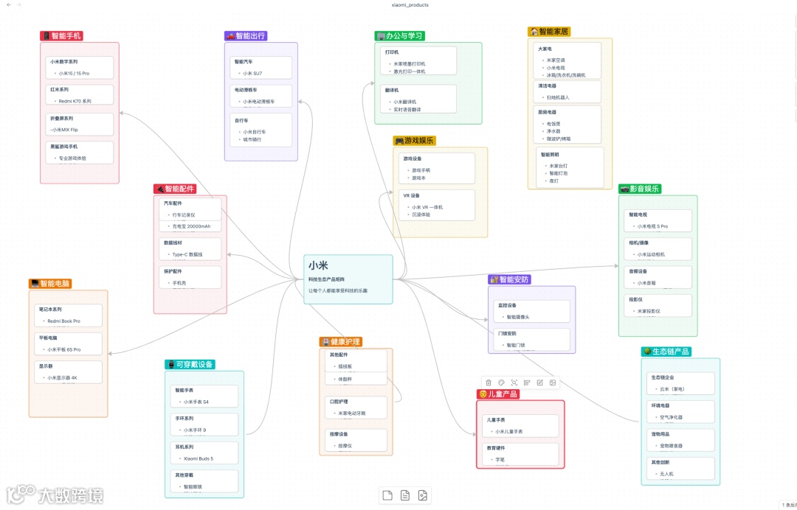This screenshot has height=510, width=797.
Task: Select the 影音娱乐 group label
Action: click(x=640, y=189)
